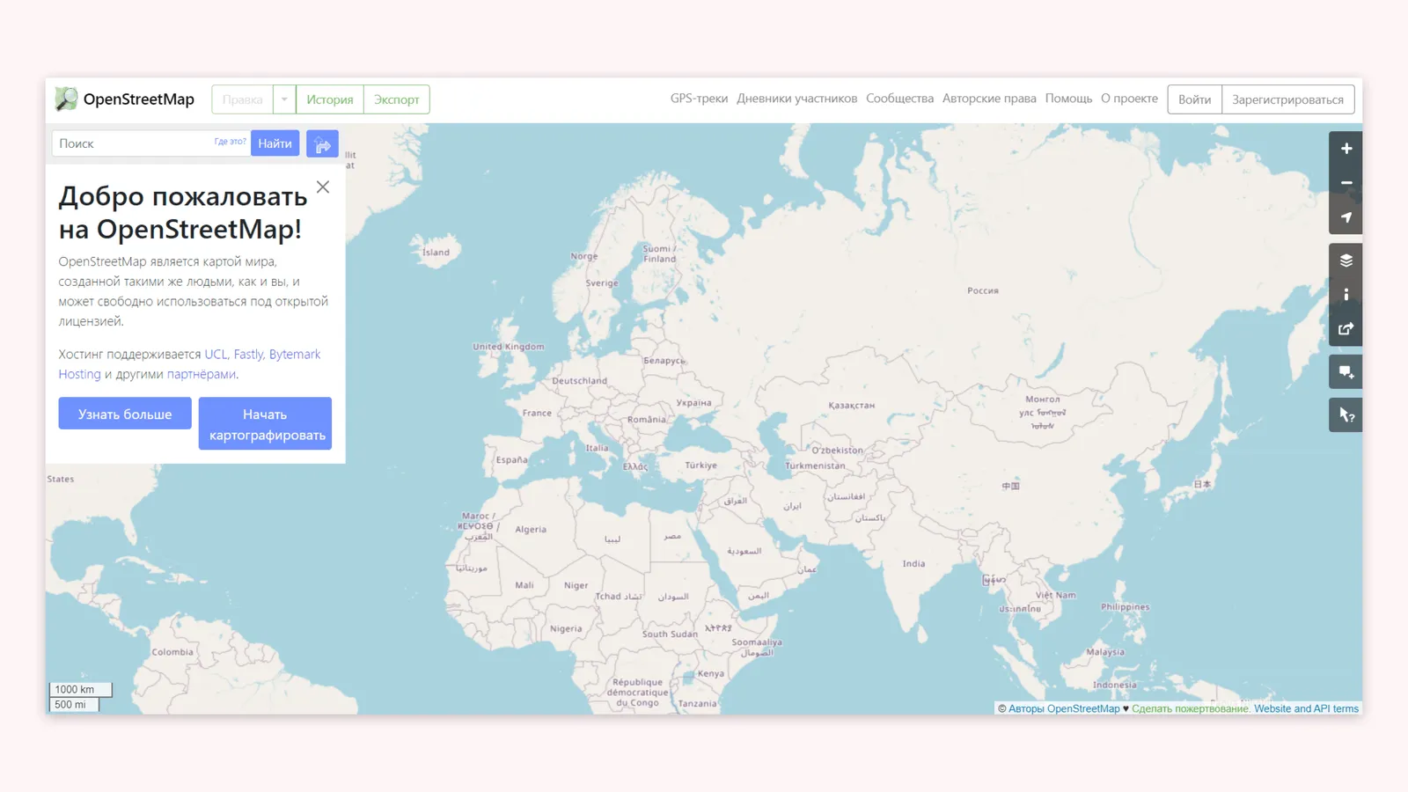
Task: Open the share map icon
Action: pyautogui.click(x=1346, y=329)
